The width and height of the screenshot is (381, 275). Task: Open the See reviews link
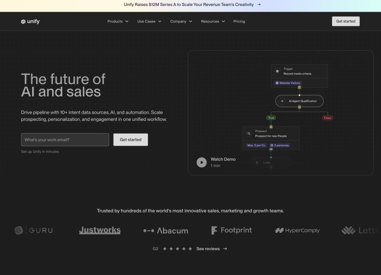[x=211, y=249]
